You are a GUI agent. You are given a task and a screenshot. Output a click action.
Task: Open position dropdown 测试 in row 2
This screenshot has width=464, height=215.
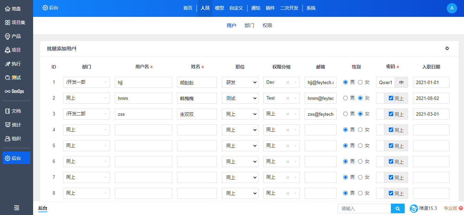coord(240,98)
